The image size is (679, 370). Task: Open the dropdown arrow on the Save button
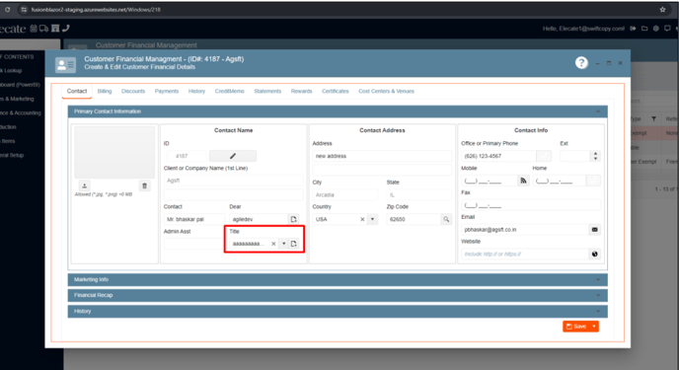(x=594, y=327)
